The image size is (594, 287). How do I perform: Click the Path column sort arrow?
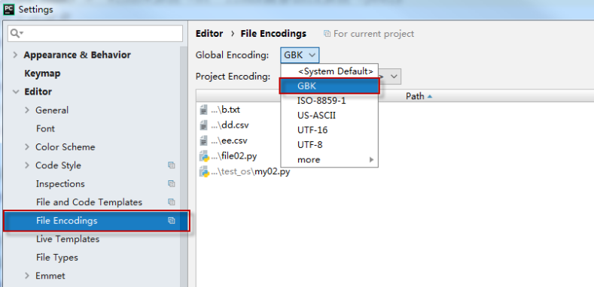tap(430, 96)
